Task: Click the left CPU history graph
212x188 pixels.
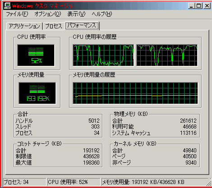Action: 103,55
